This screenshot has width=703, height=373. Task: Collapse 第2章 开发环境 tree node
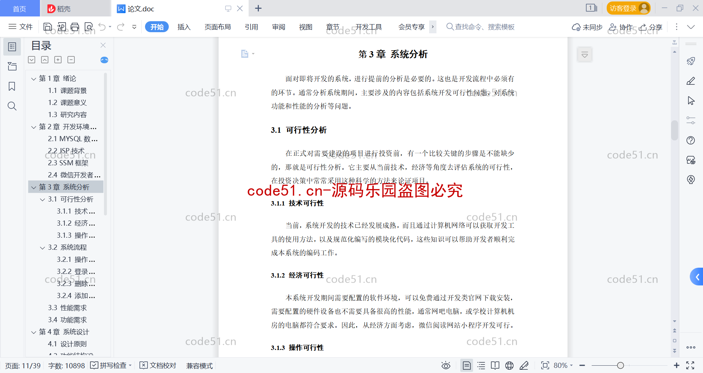tap(34, 127)
